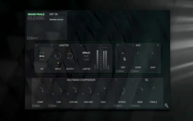Screen dimensions: 193x121
Task: Toggle the power icon left of MASTER title
Action: 51,45
